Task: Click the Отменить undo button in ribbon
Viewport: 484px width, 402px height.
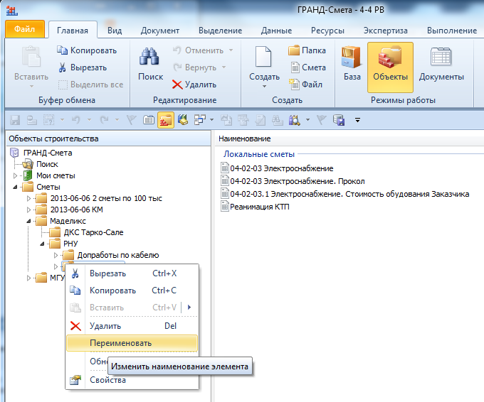Action: click(198, 50)
